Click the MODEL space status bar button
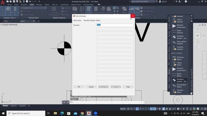The image size is (207, 116). (123, 109)
